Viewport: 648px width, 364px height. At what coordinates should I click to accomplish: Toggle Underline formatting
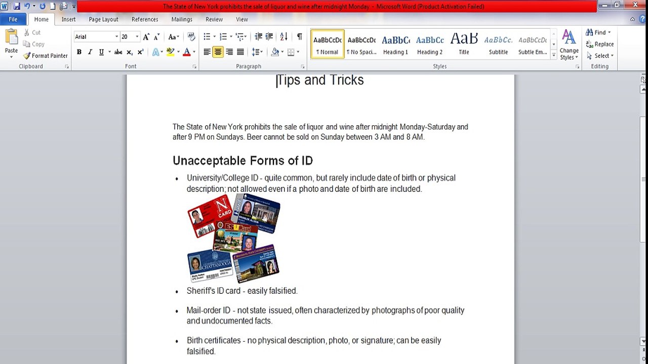[x=101, y=52]
